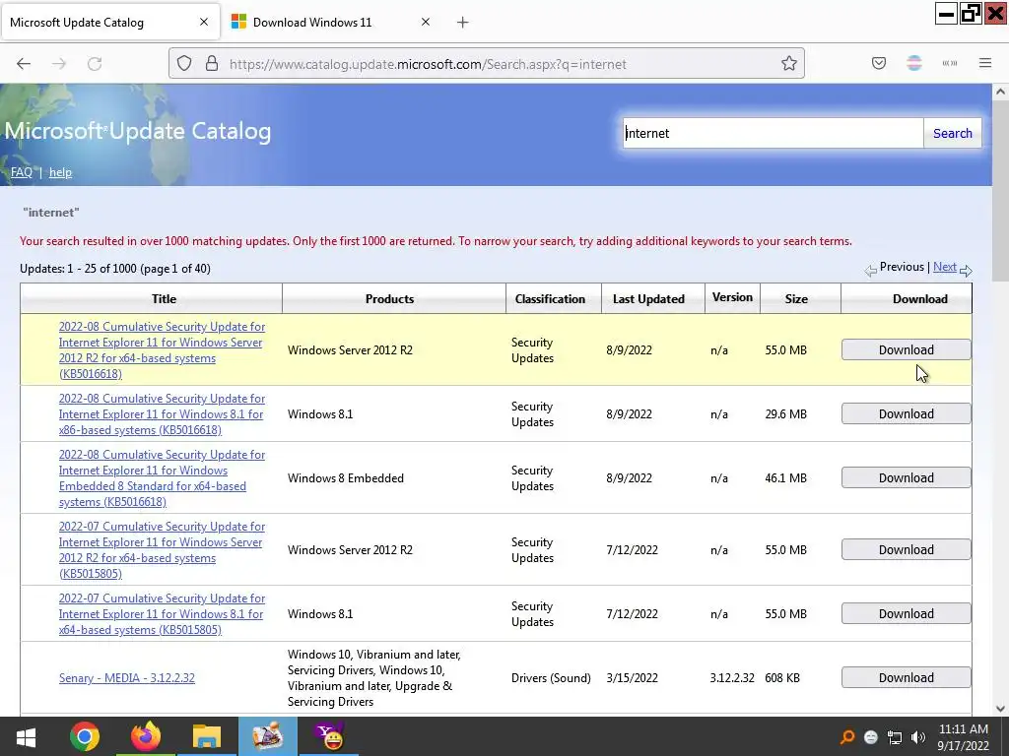Download the 29.6 MB Windows 8.1 update
This screenshot has height=756, width=1009.
[x=907, y=414]
